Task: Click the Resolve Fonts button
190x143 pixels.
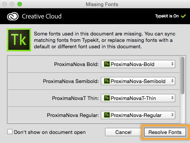Action: [165, 132]
